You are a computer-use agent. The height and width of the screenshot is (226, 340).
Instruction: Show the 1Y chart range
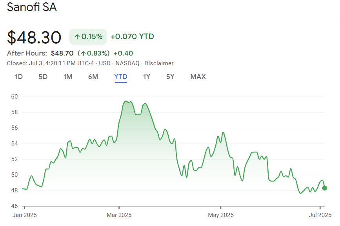click(147, 77)
